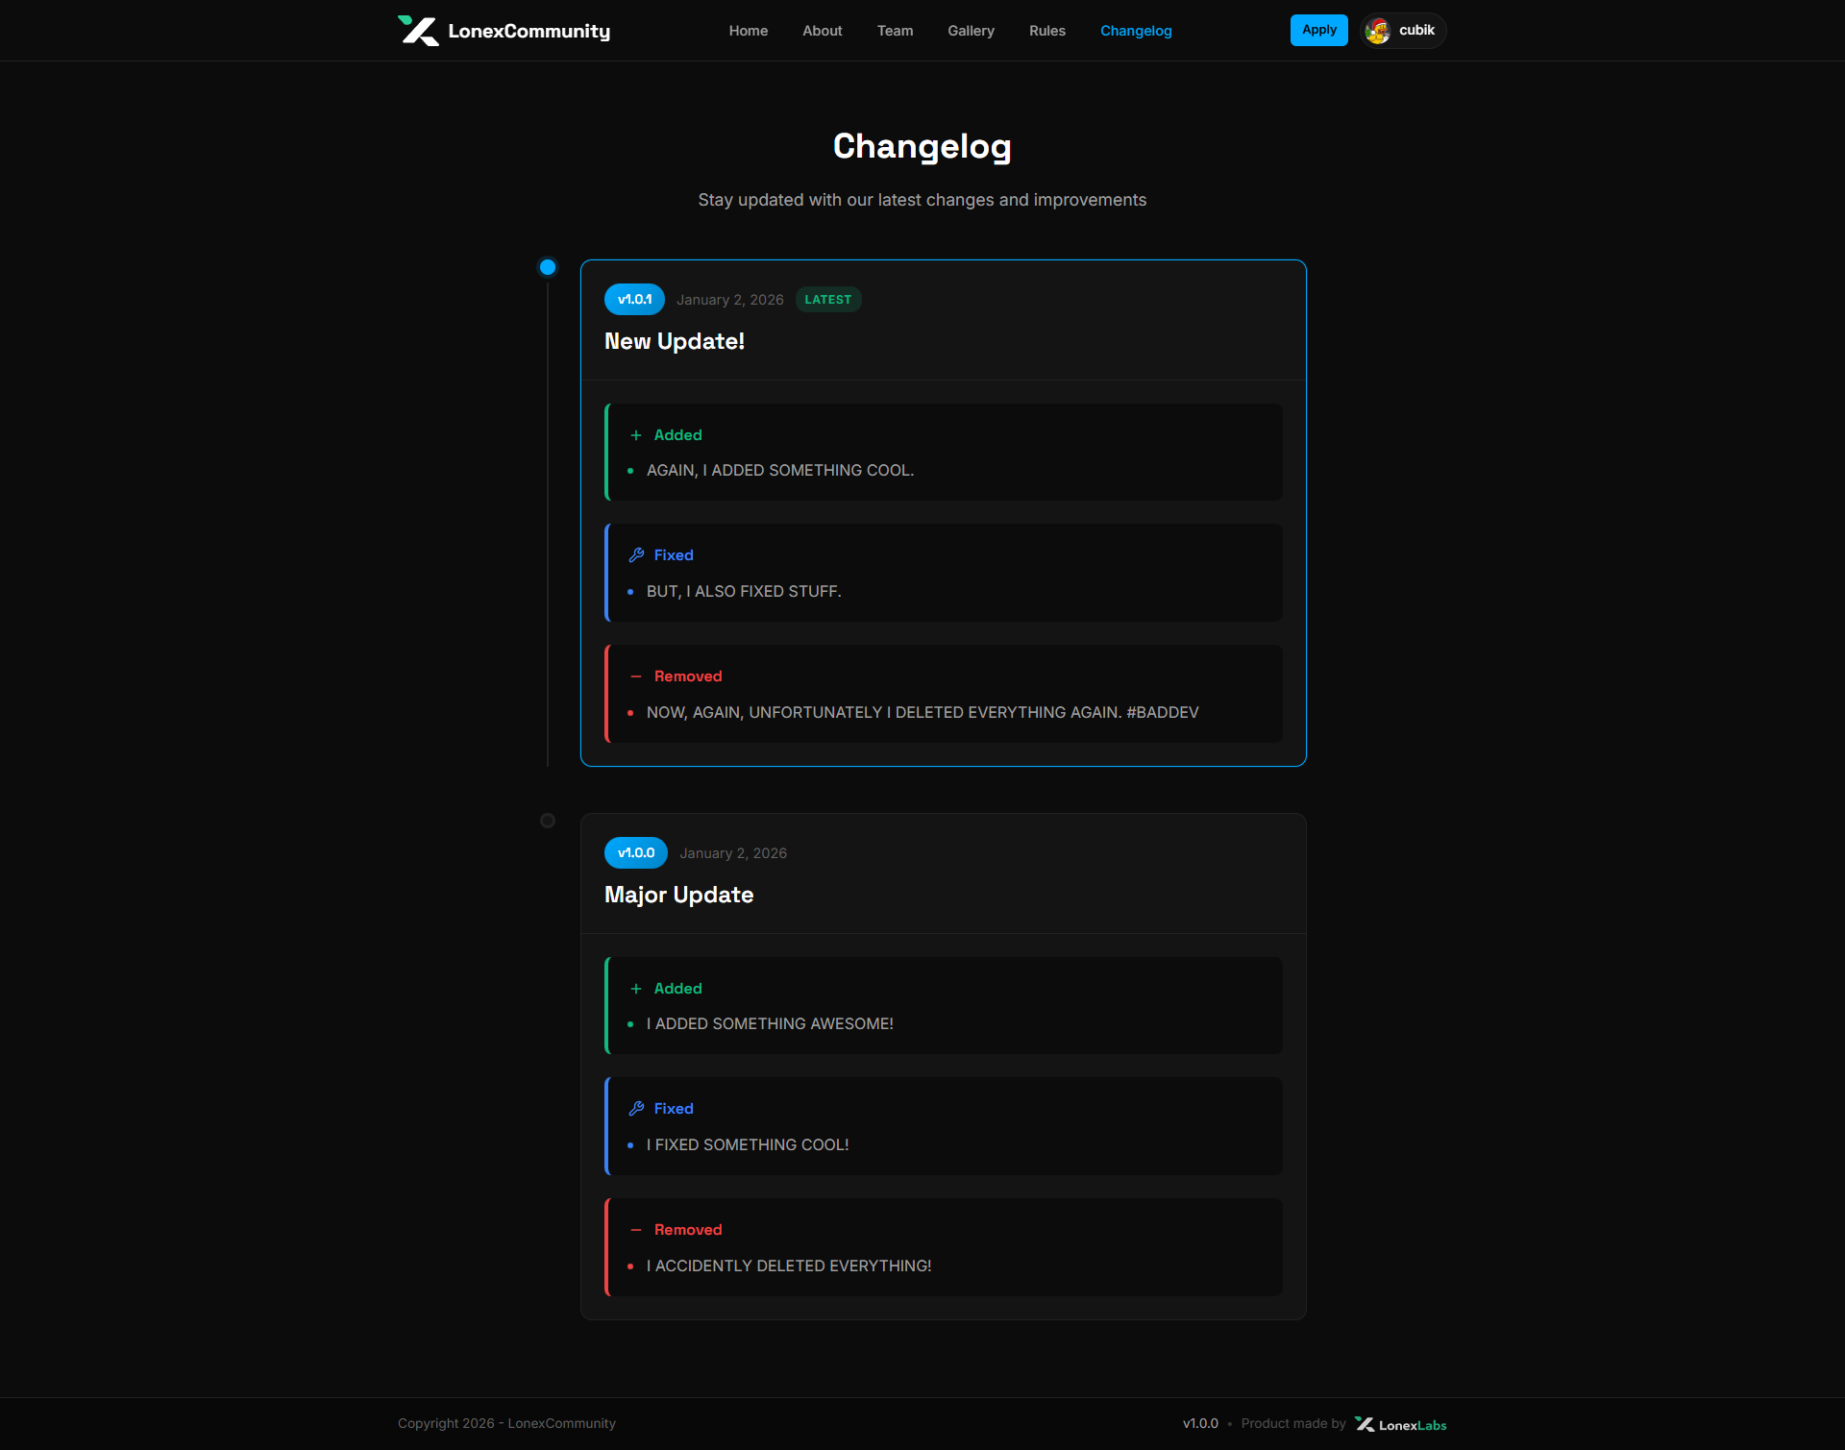
Task: Click the v1.0.0 version badge on Major Update
Action: pos(636,853)
